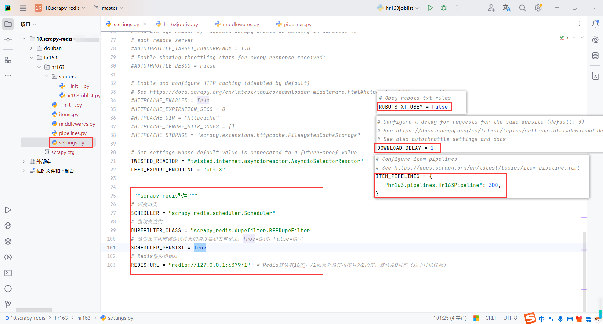Go to previous highlighted problem arrow

[574, 38]
